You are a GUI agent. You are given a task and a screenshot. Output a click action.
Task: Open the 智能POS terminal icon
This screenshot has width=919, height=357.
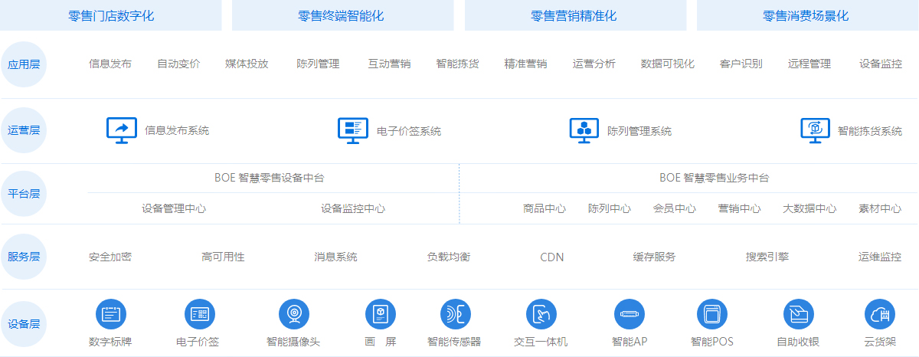(711, 314)
